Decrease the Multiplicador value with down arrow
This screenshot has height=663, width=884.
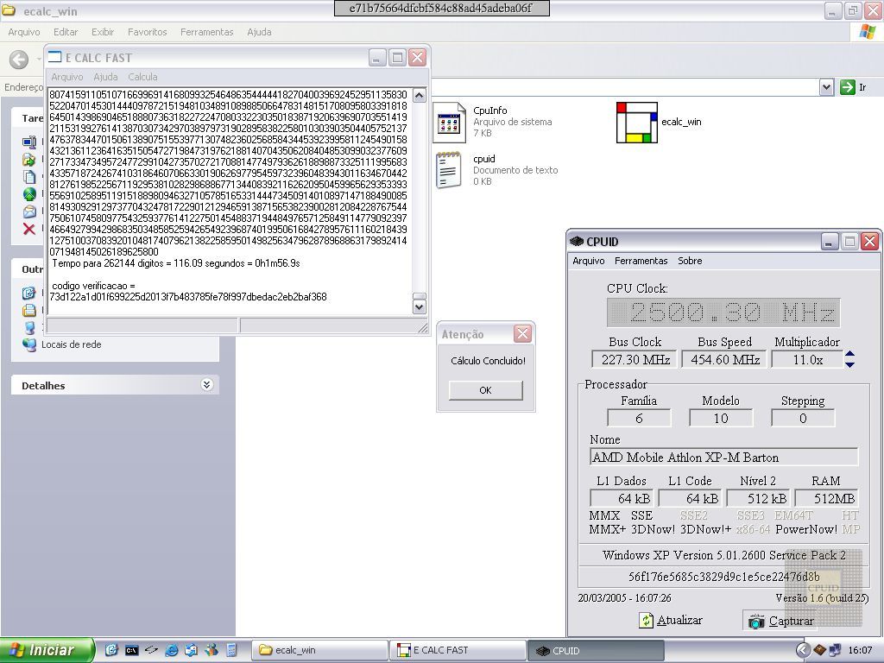pyautogui.click(x=850, y=365)
